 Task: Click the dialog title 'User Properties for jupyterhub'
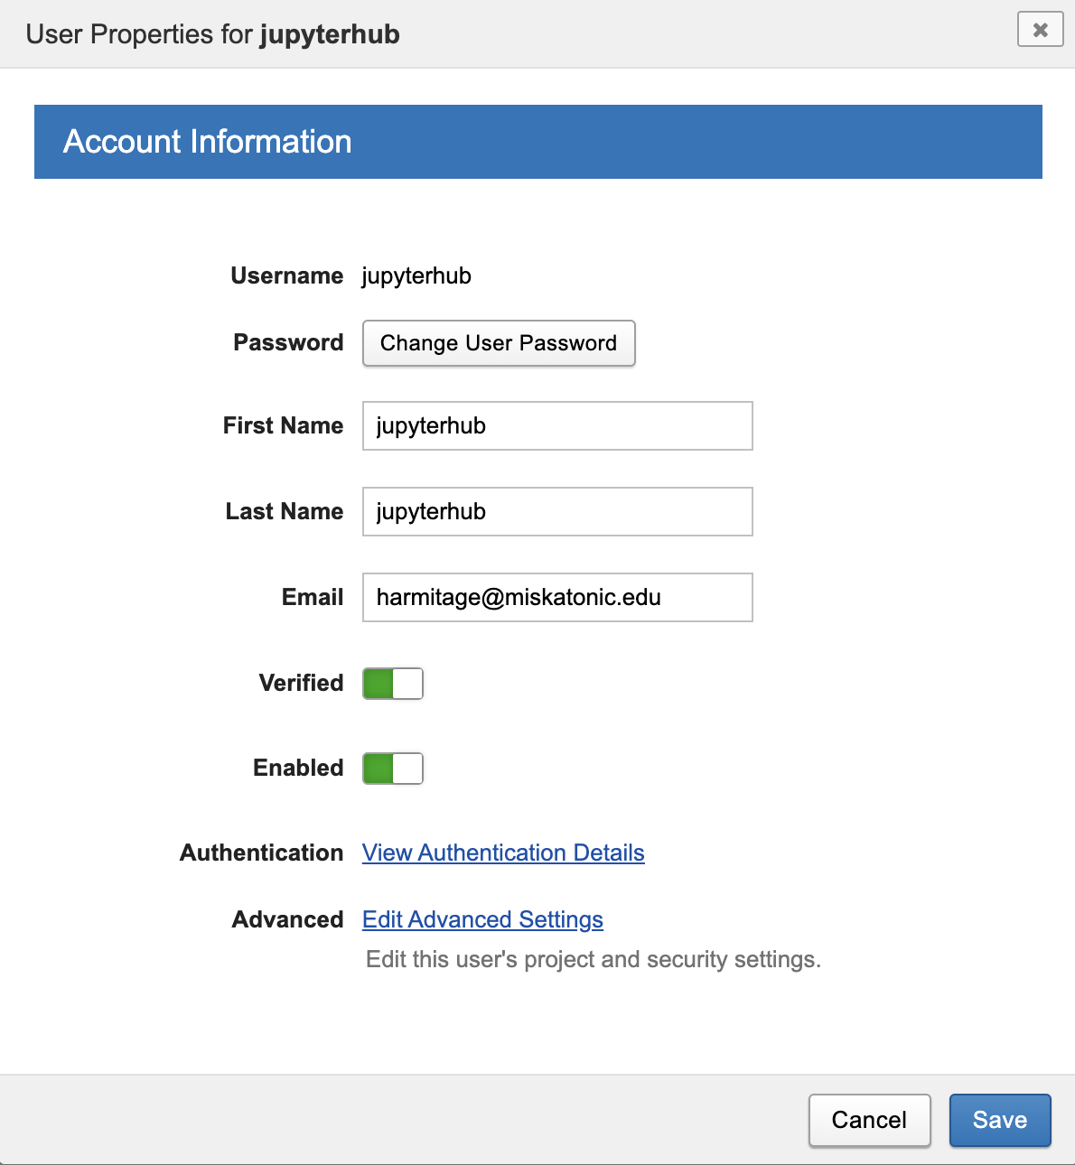pos(213,34)
